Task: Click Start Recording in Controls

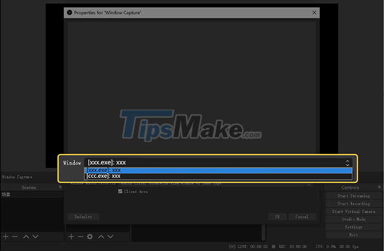Action: 353,203
